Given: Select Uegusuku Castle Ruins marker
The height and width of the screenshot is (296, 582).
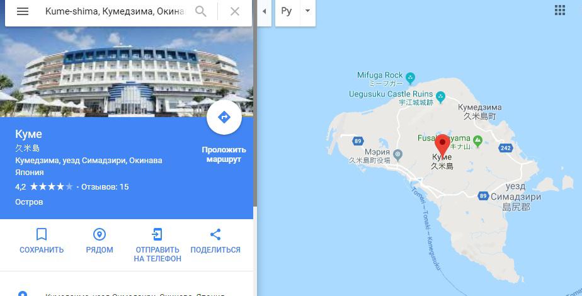Looking at the screenshot, I should (x=440, y=97).
